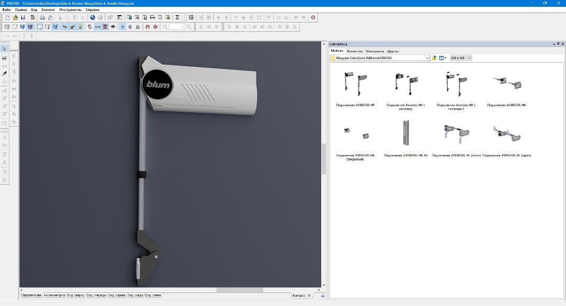This screenshot has height=306, width=566.
Task: Open the Правка menu
Action: tap(20, 10)
